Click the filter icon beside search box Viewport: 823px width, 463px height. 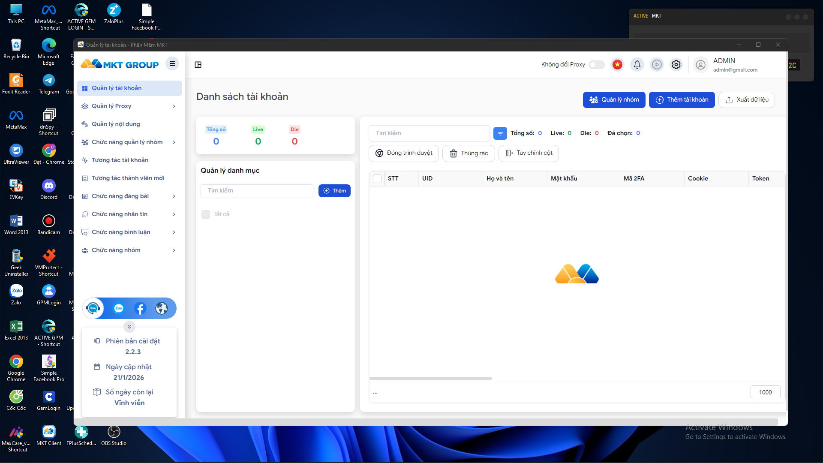(x=500, y=133)
